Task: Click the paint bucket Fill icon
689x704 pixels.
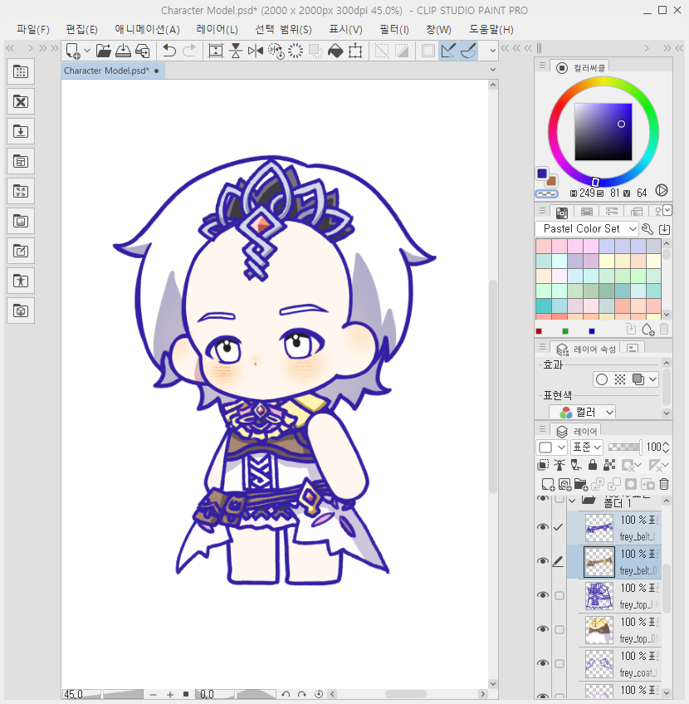Action: point(335,51)
